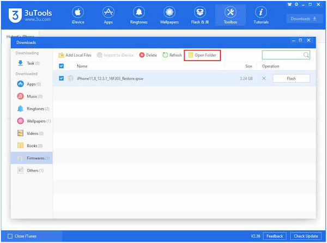The height and width of the screenshot is (243, 327).
Task: Toggle the select-all checkbox in header
Action: point(61,66)
